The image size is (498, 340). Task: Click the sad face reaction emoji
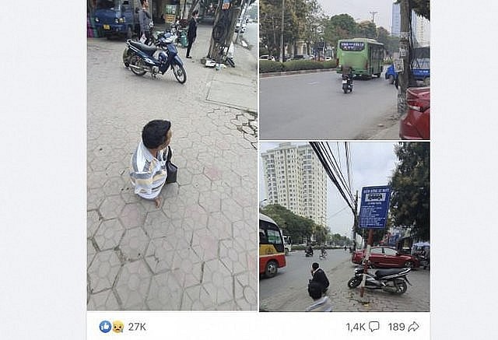117,326
